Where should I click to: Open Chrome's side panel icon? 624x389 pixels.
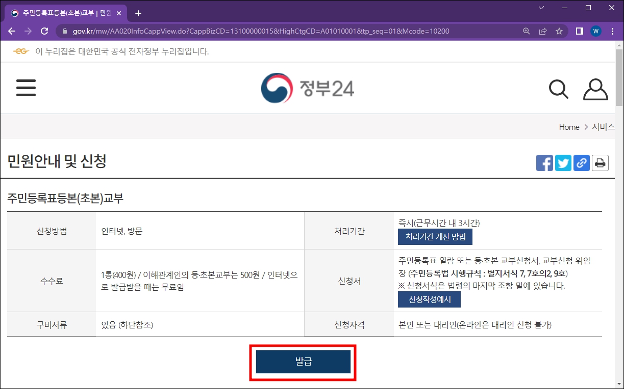tap(579, 31)
